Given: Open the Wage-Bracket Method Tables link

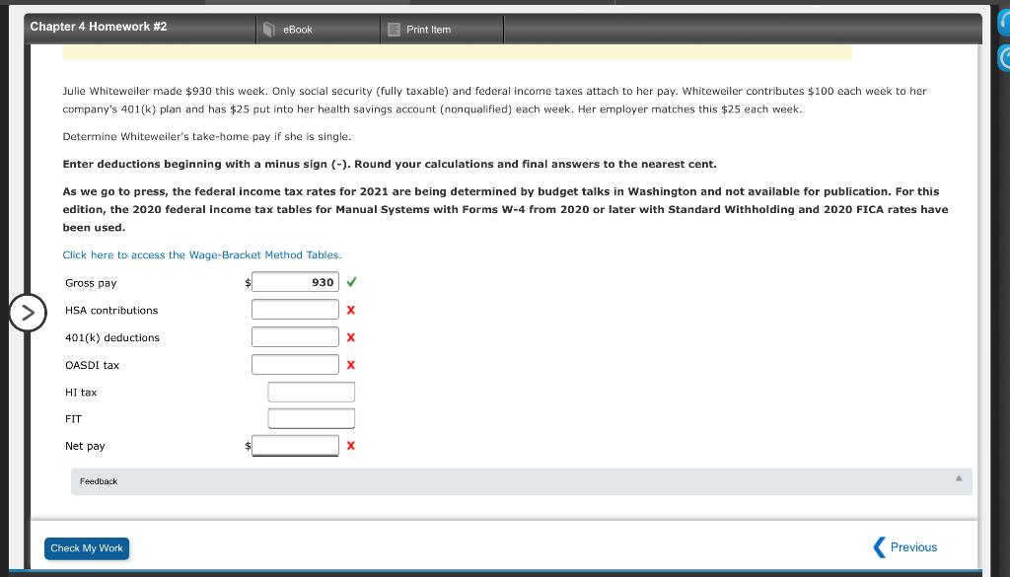Looking at the screenshot, I should pos(201,254).
